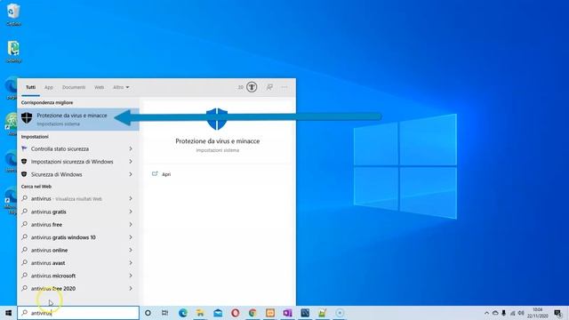The image size is (569, 320).
Task: Open the Mail app in taskbar
Action: (x=218, y=313)
